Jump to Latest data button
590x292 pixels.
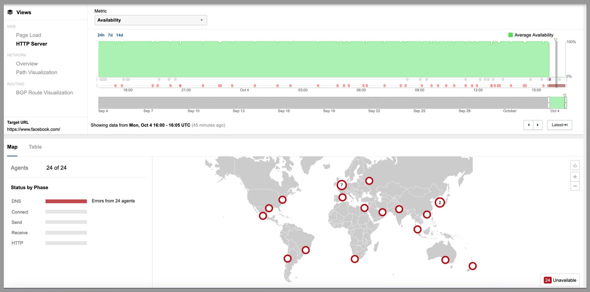point(559,125)
